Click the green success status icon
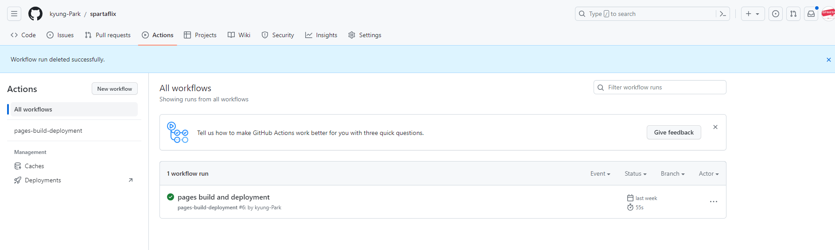The image size is (835, 250). point(171,197)
